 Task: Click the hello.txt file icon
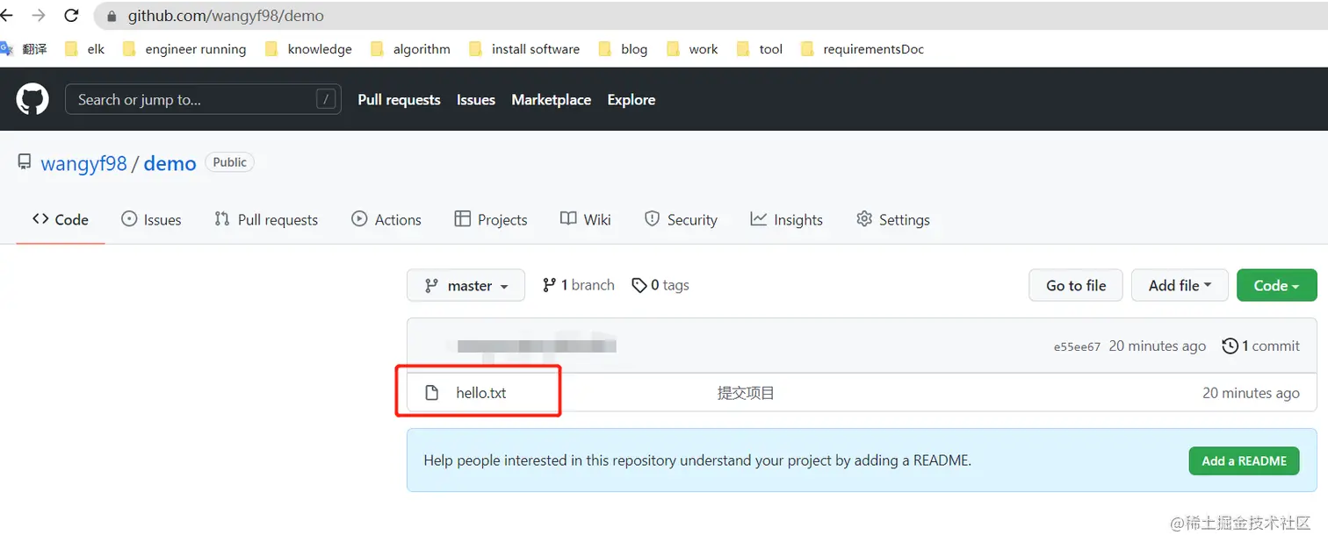tap(431, 393)
